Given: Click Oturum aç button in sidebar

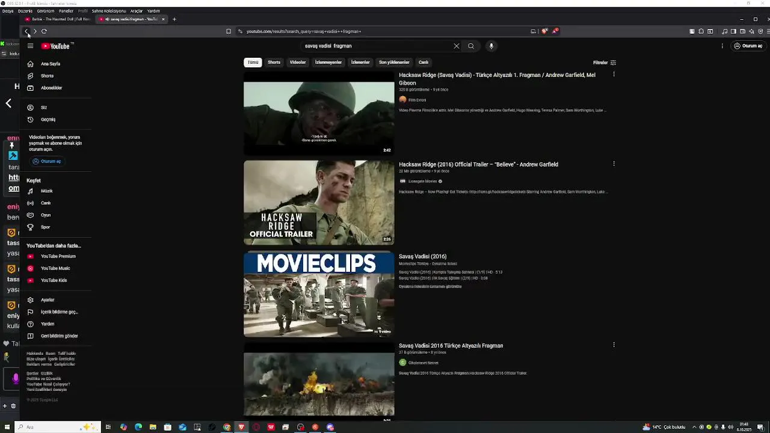Looking at the screenshot, I should (x=47, y=161).
